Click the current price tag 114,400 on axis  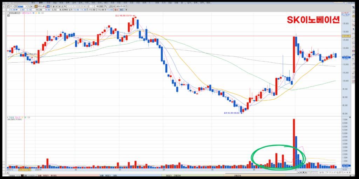click(x=346, y=57)
